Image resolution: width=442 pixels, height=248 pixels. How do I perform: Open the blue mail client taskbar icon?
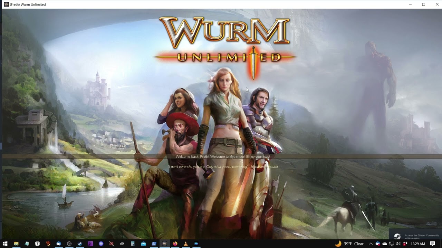click(x=58, y=244)
